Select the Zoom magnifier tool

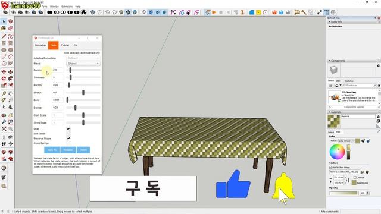[4, 122]
